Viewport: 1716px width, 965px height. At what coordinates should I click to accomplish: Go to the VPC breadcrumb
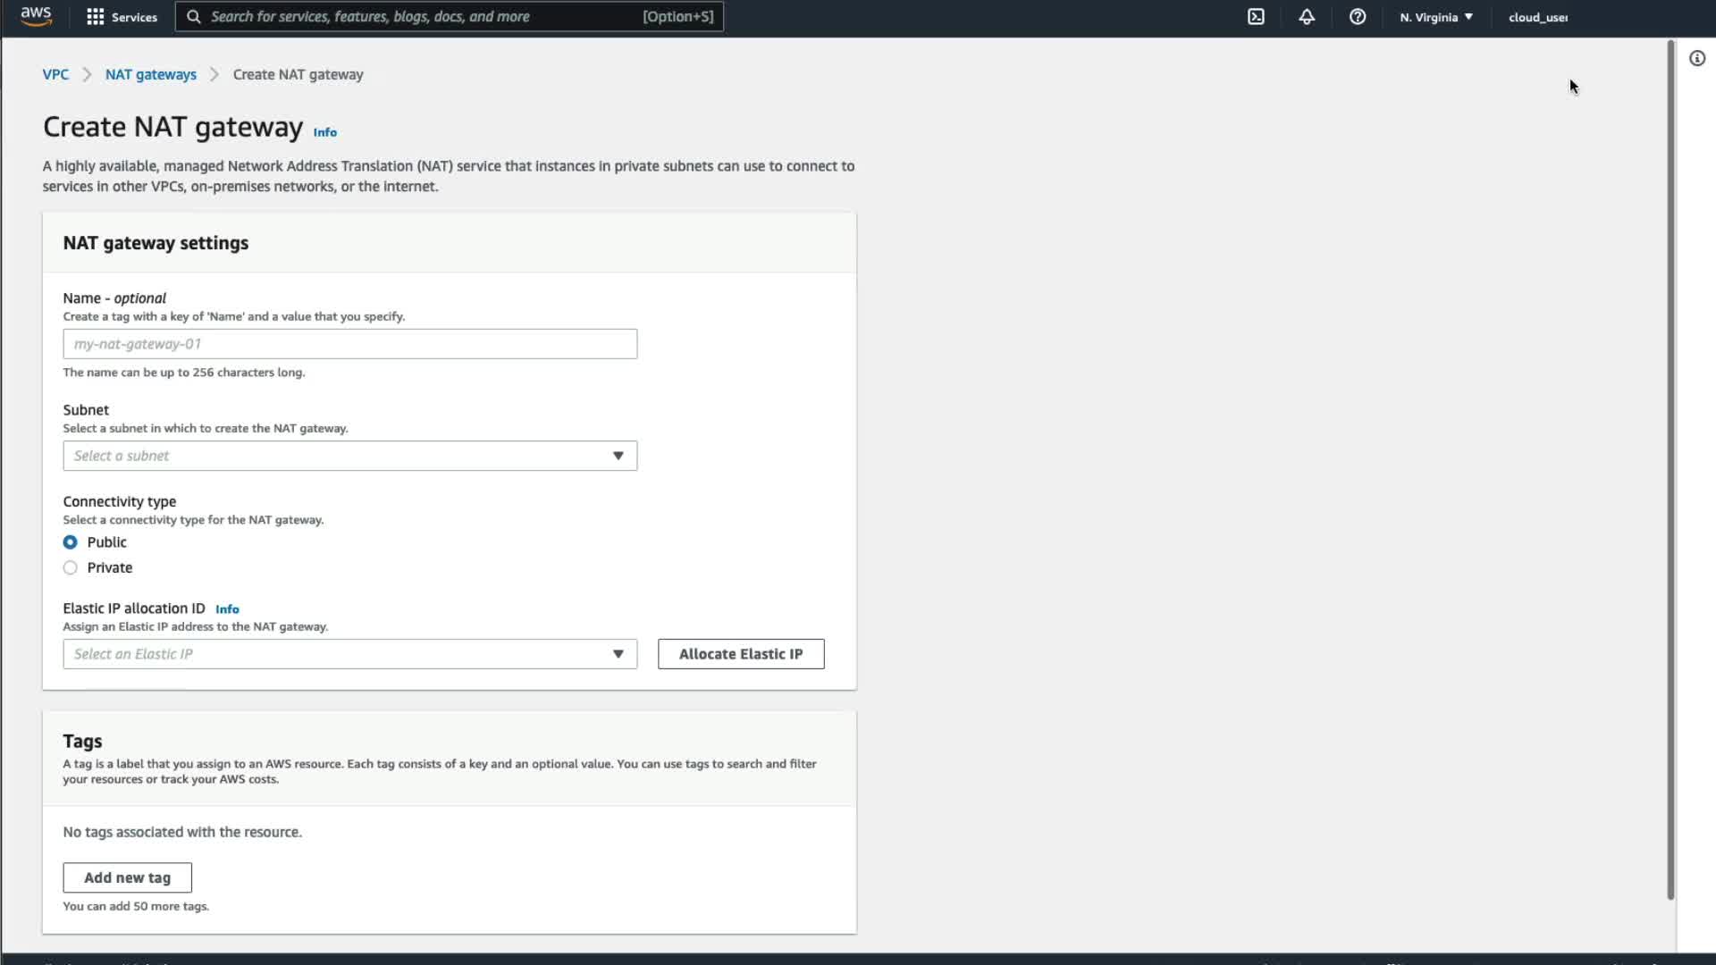coord(55,75)
